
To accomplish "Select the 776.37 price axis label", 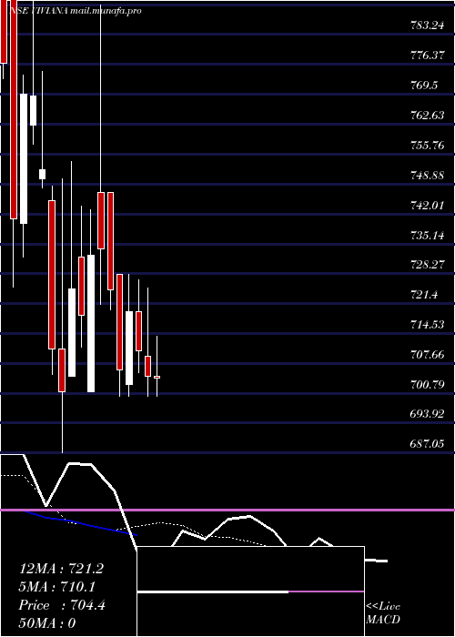I will click(427, 56).
